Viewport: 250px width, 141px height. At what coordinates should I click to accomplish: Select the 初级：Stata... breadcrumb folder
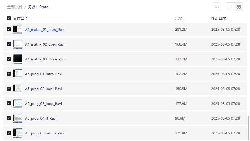pyautogui.click(x=40, y=7)
